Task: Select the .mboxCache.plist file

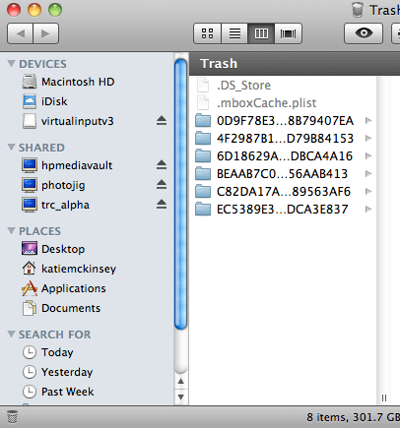Action: click(256, 103)
